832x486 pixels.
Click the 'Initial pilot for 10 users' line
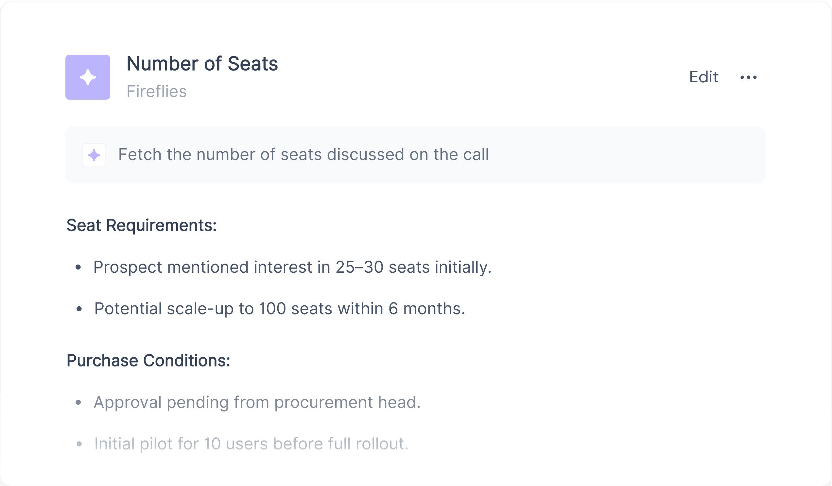pyautogui.click(x=251, y=444)
